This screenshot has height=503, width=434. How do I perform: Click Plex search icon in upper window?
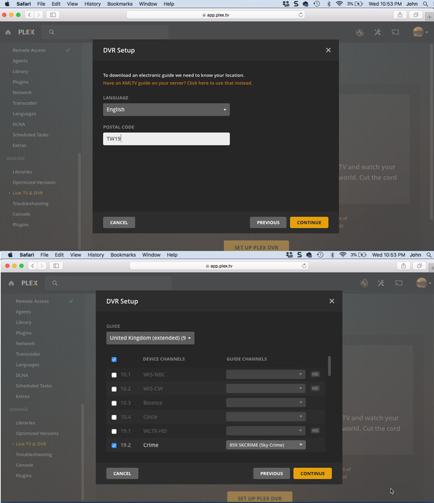52,32
